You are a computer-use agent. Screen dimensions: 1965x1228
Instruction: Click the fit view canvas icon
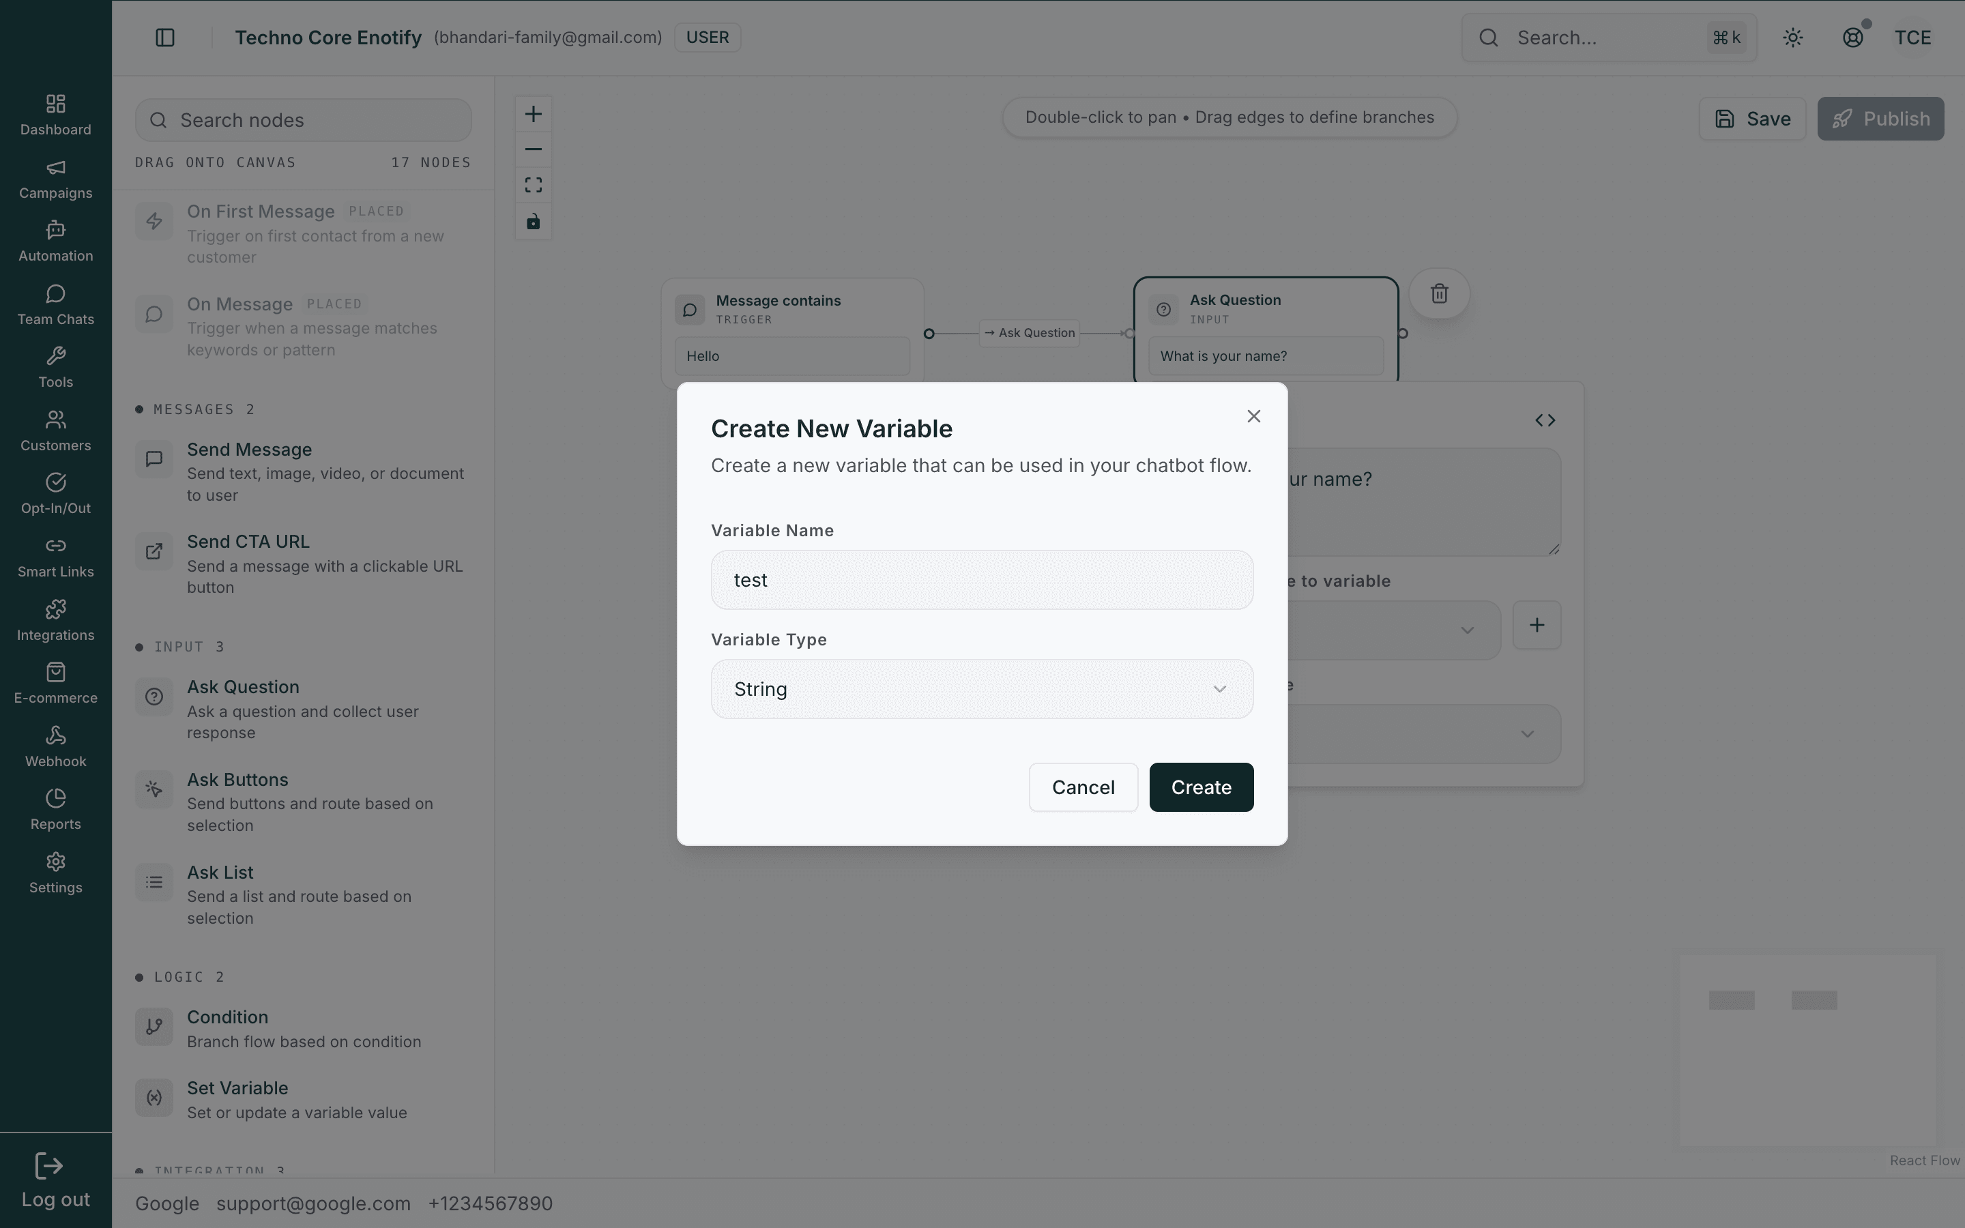pos(534,185)
